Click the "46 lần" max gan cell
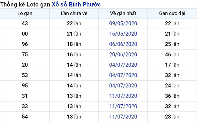198x123 pixels. click(x=172, y=55)
